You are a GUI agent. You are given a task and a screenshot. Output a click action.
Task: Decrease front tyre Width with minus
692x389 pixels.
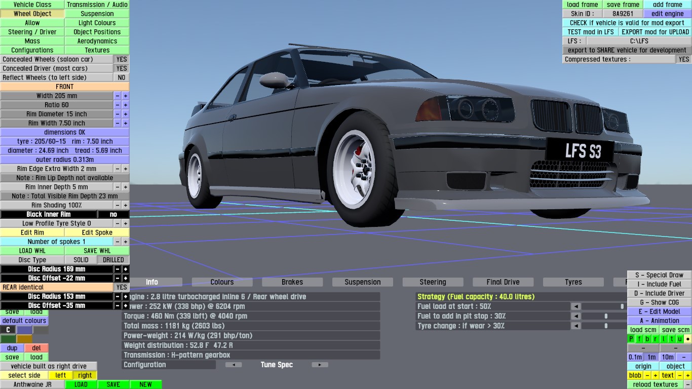click(118, 96)
